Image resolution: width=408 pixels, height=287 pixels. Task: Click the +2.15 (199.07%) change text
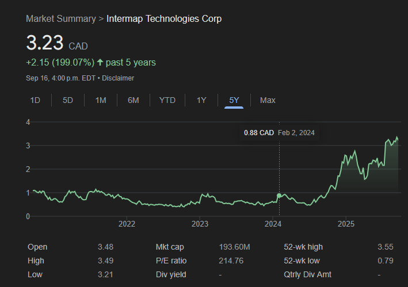[x=60, y=62]
